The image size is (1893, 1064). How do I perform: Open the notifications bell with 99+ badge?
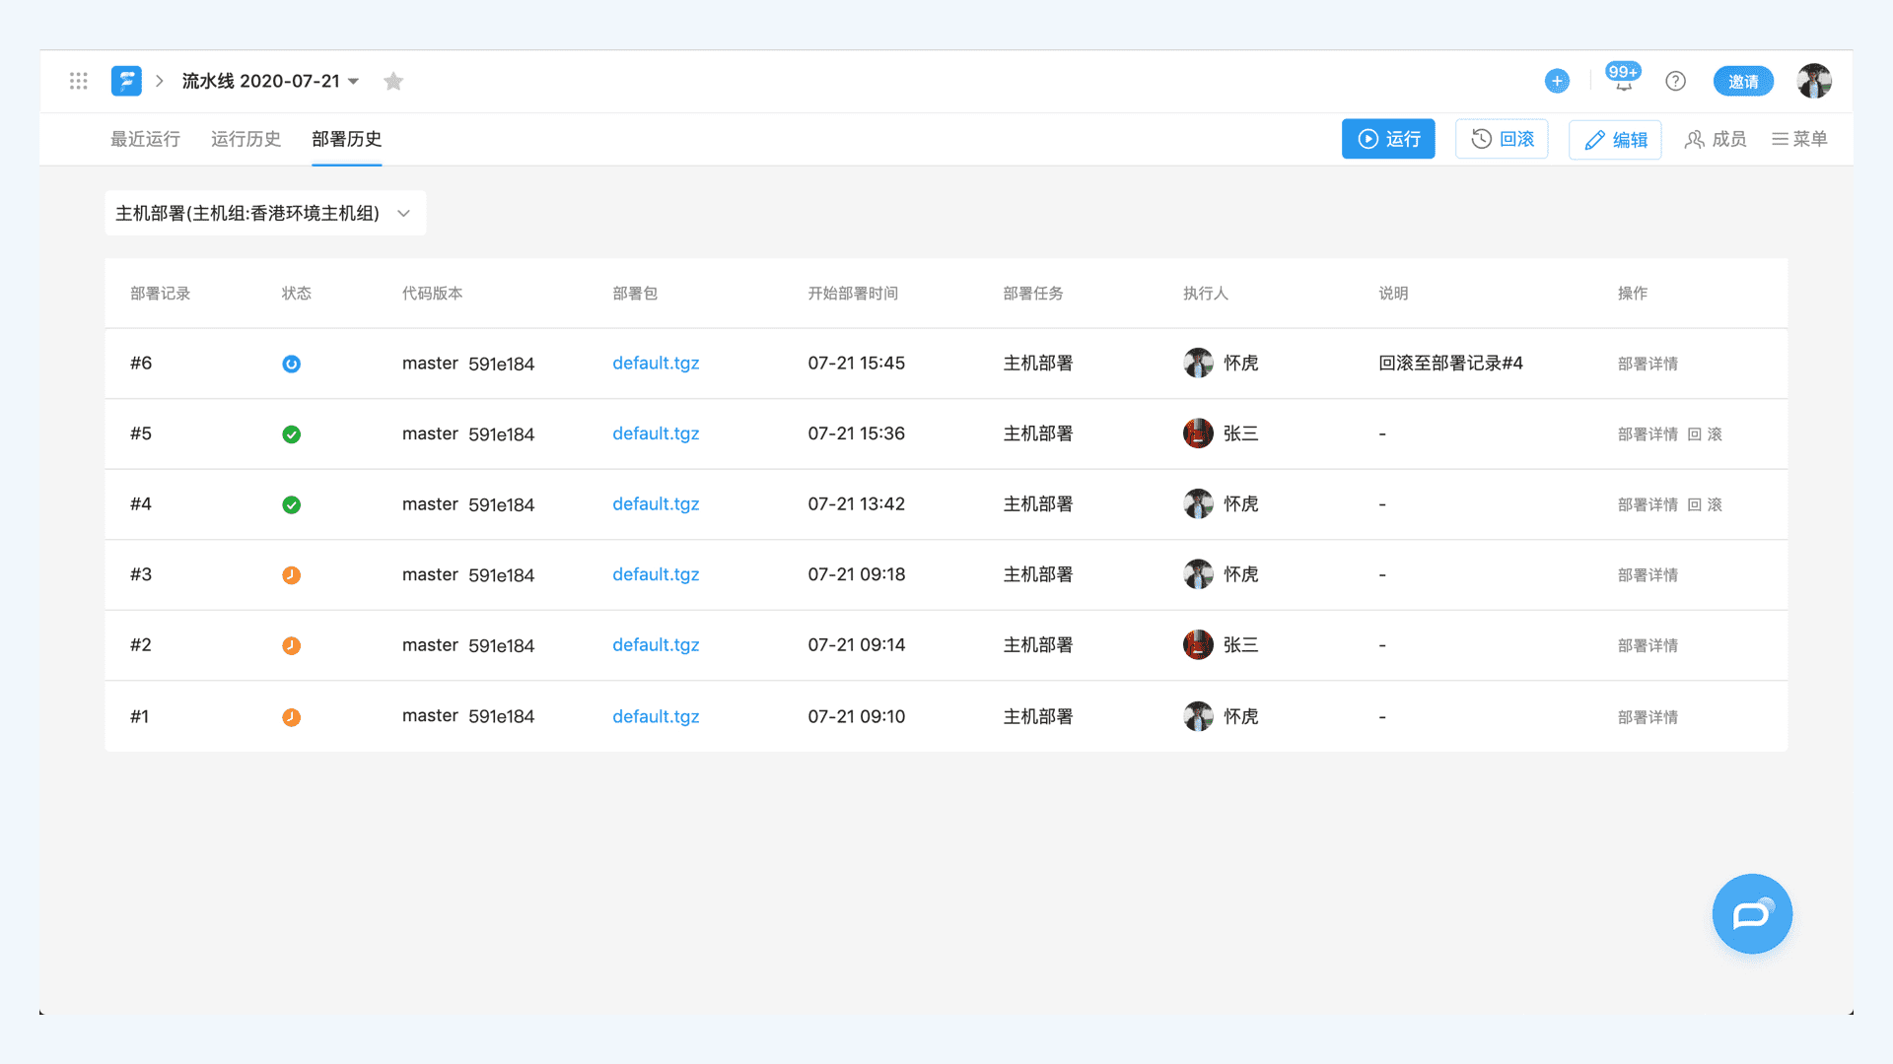(x=1623, y=81)
